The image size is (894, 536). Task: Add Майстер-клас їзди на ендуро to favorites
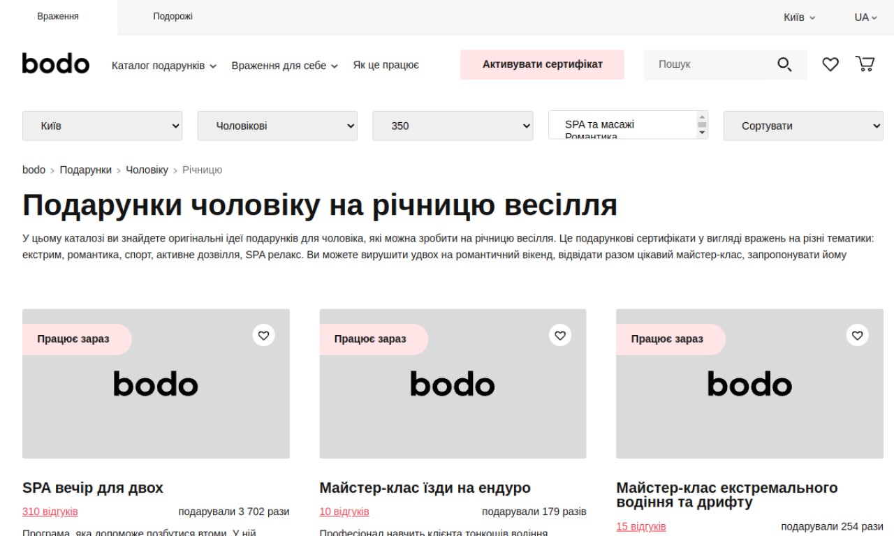(560, 335)
